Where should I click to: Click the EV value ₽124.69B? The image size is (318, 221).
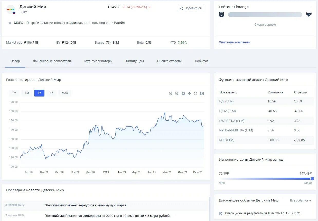point(69,43)
